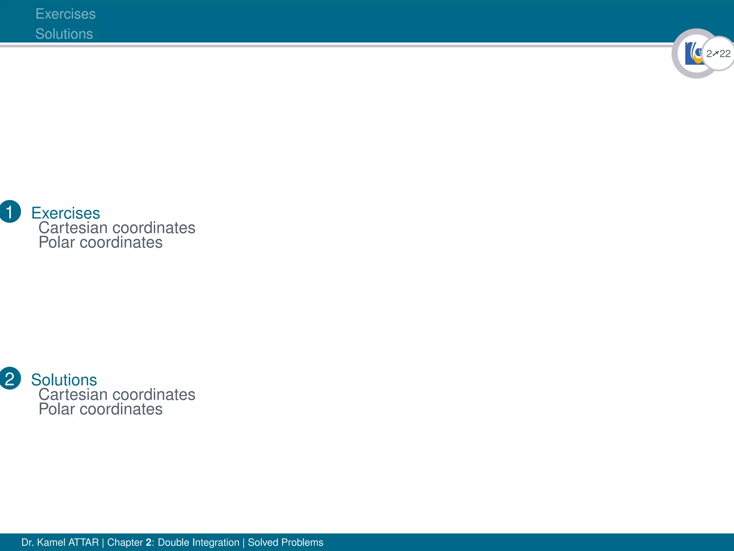Open the Exercises section from outline
Screen dimensions: 734x551
pos(66,213)
